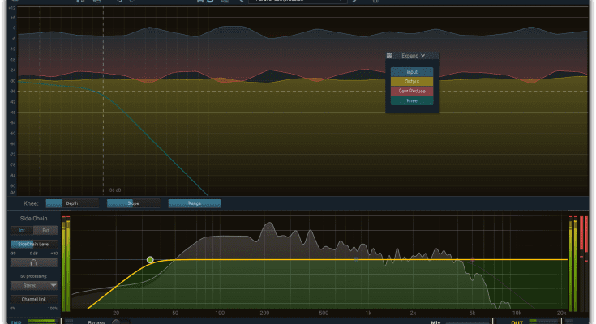Click the OUT level meter label
The image size is (596, 324).
pyautogui.click(x=517, y=321)
